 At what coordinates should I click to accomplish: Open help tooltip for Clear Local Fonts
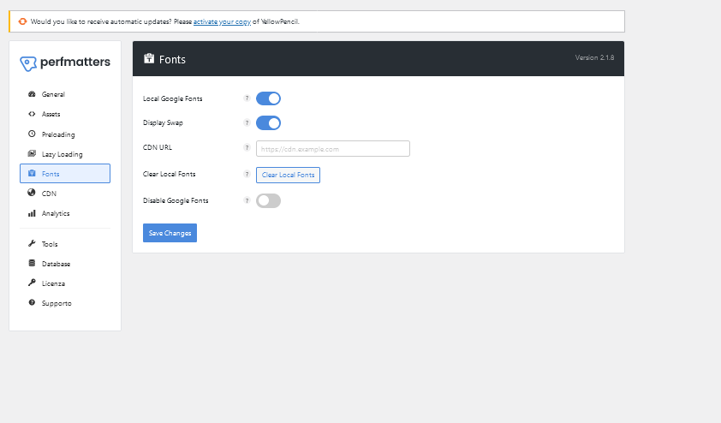pyautogui.click(x=247, y=175)
